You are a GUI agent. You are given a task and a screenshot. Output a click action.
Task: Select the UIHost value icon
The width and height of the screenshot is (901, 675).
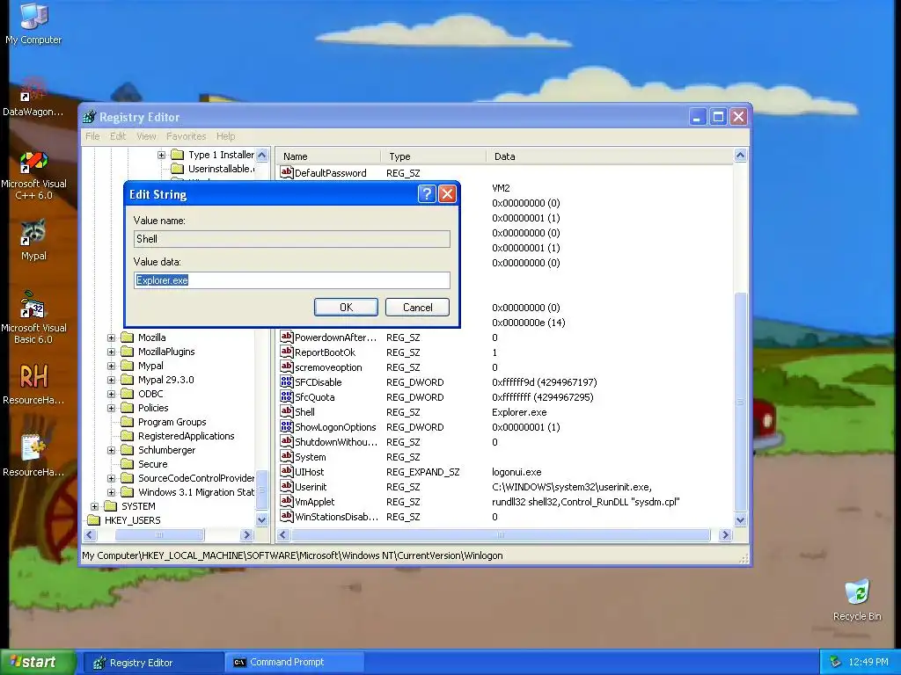point(286,471)
